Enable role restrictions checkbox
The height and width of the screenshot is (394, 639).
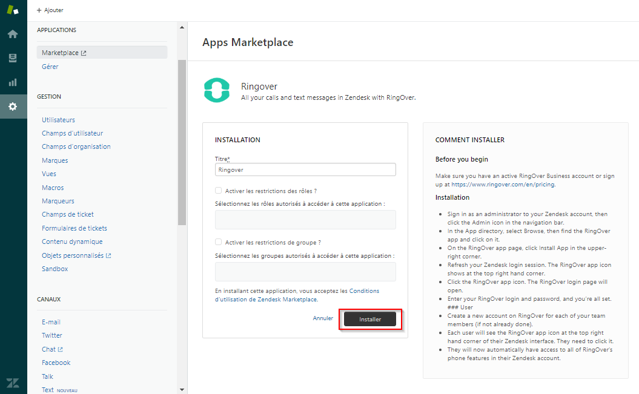point(219,191)
